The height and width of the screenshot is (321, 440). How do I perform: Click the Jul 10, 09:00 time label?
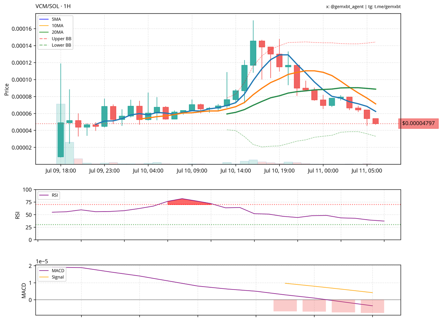(192, 171)
